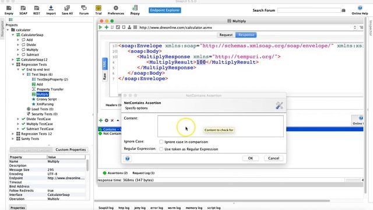Open the script log

coord(214,208)
